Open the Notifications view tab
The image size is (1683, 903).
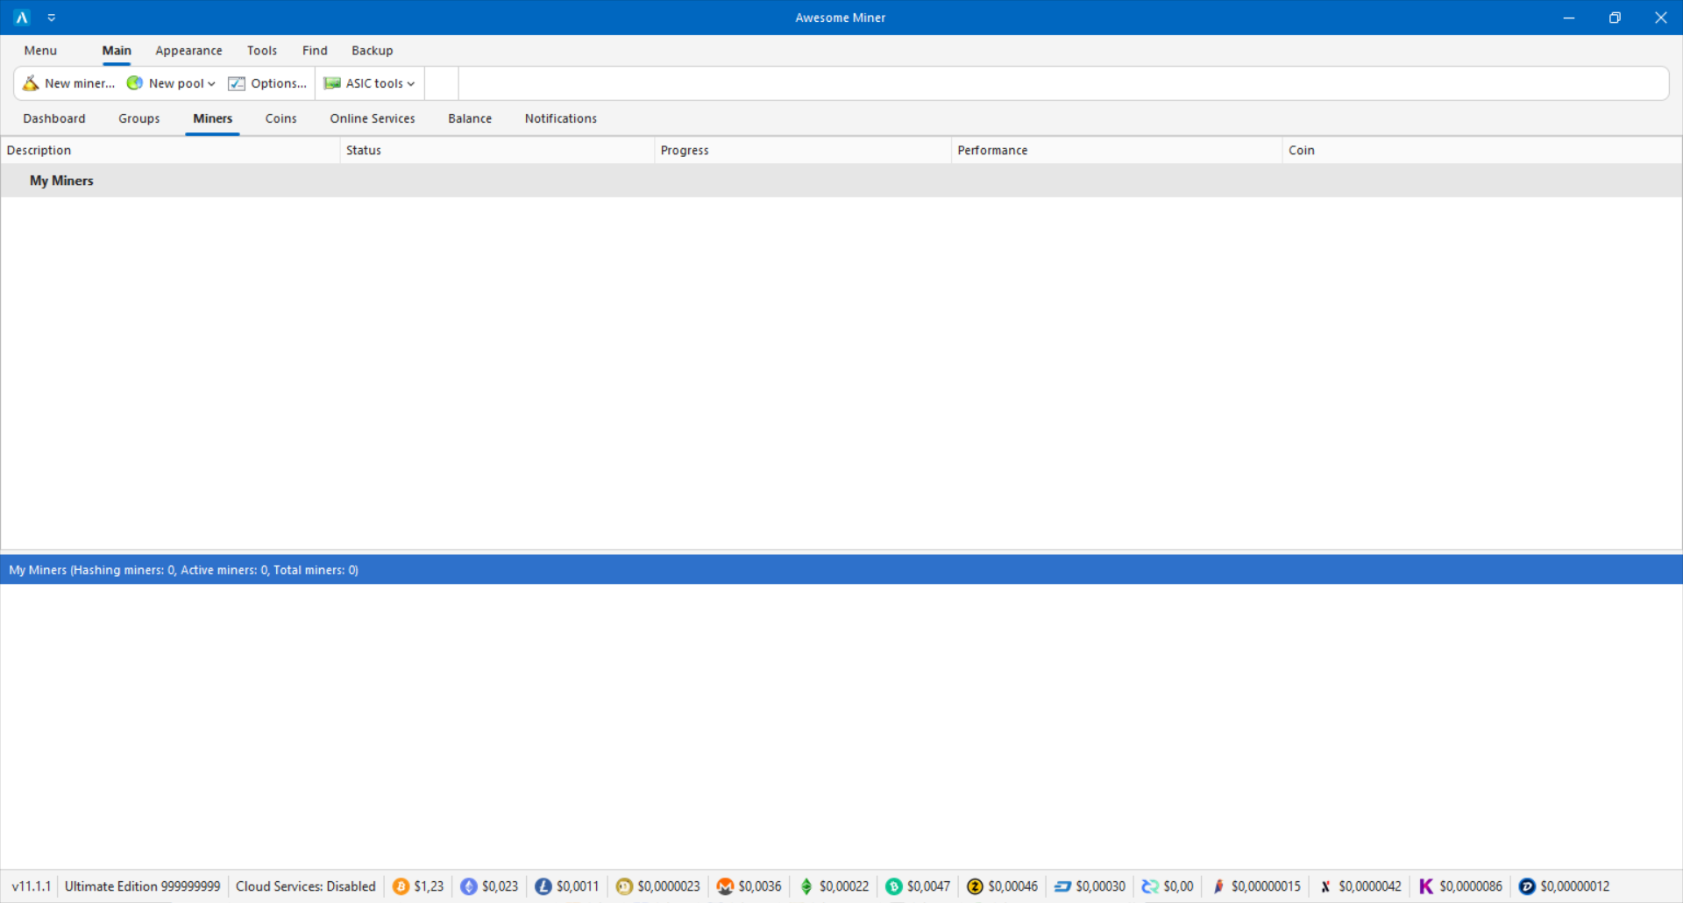coord(561,118)
